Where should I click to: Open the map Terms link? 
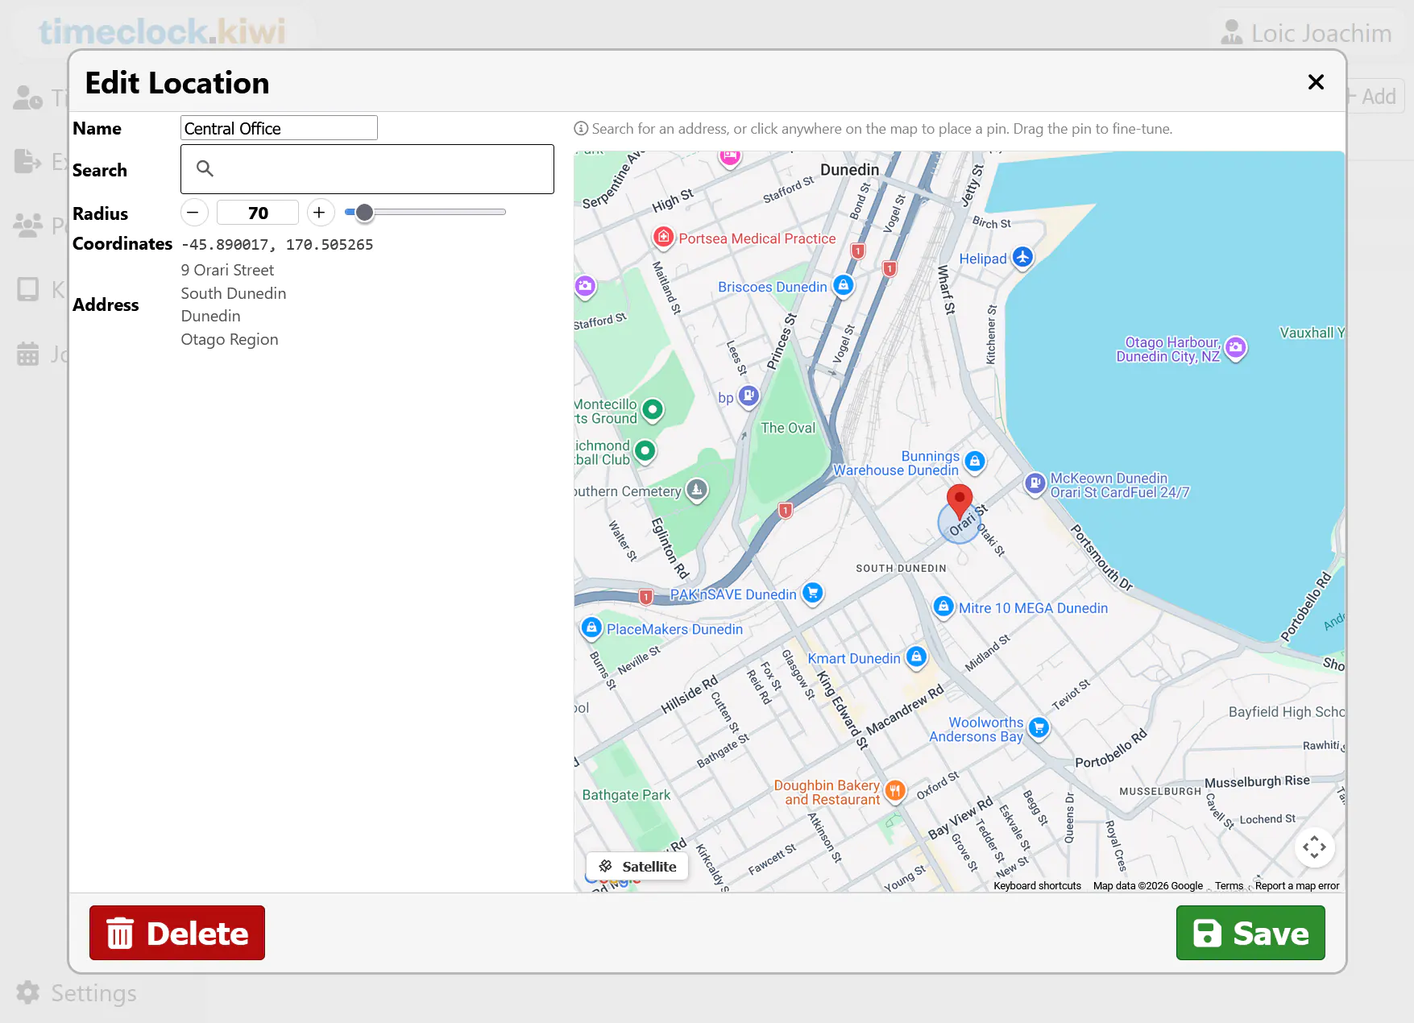(x=1229, y=886)
